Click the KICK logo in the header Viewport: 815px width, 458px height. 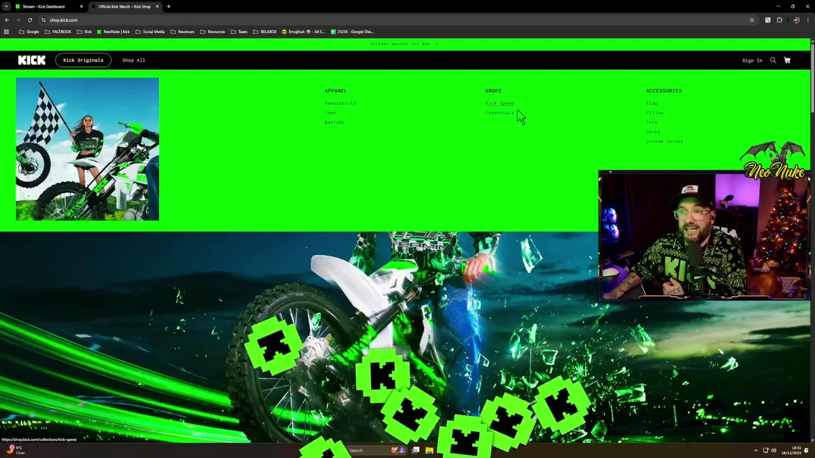point(32,60)
